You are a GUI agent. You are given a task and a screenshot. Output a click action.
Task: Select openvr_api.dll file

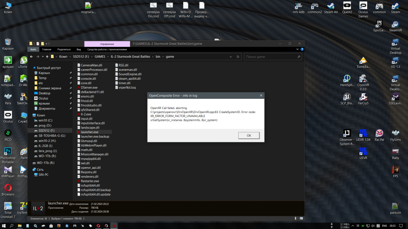[x=89, y=168]
